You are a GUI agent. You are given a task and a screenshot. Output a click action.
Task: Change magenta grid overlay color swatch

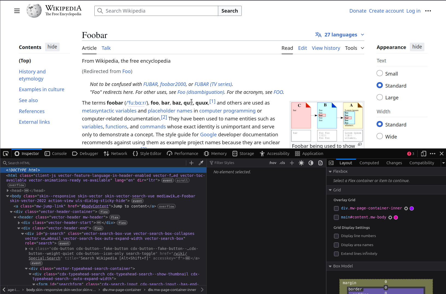[396, 218]
